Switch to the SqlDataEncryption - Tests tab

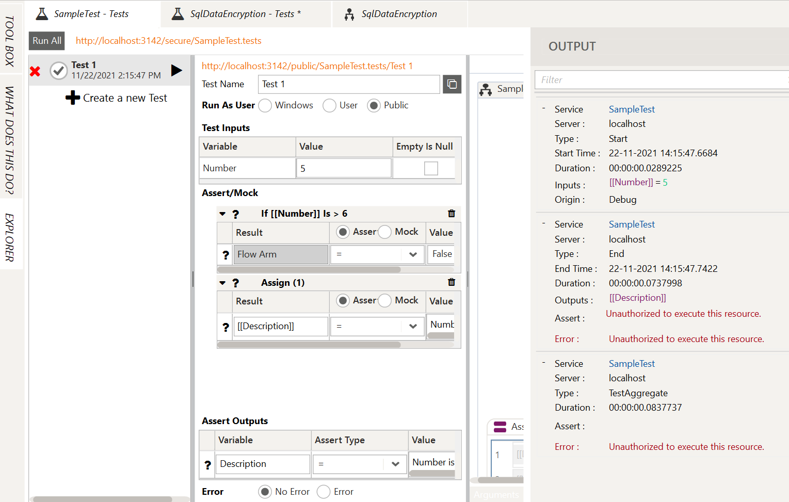coord(245,14)
